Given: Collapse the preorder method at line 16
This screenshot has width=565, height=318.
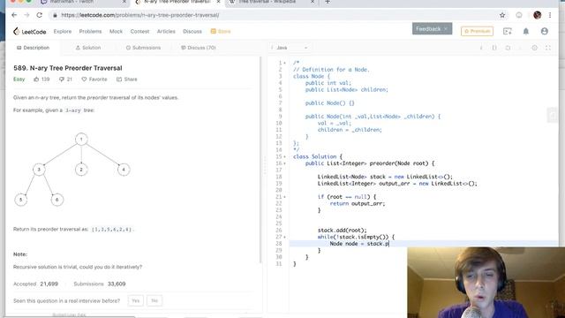Looking at the screenshot, I should point(284,163).
